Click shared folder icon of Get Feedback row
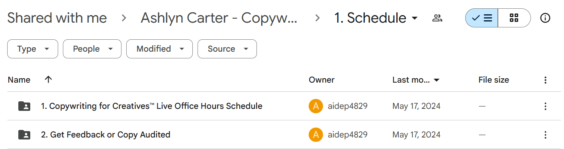564x149 pixels. pos(24,135)
